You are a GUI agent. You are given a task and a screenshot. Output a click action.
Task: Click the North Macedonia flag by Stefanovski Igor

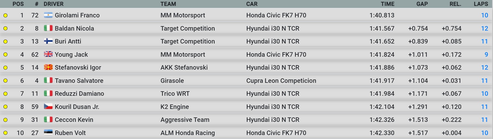point(48,67)
